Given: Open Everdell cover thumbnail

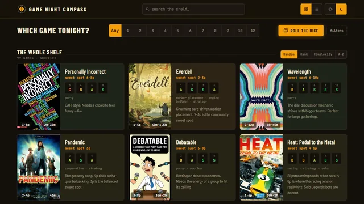Looking at the screenshot, I should [150, 97].
